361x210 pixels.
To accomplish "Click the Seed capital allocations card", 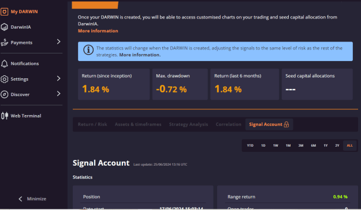I will point(317,84).
